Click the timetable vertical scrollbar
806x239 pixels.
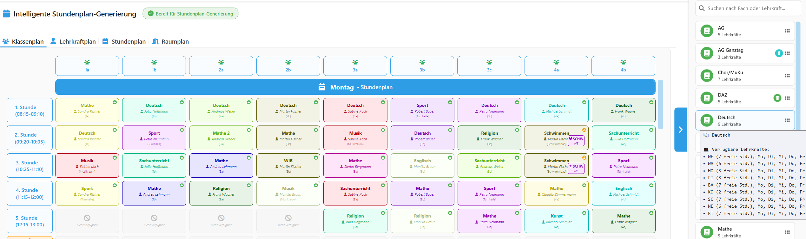(x=660, y=104)
